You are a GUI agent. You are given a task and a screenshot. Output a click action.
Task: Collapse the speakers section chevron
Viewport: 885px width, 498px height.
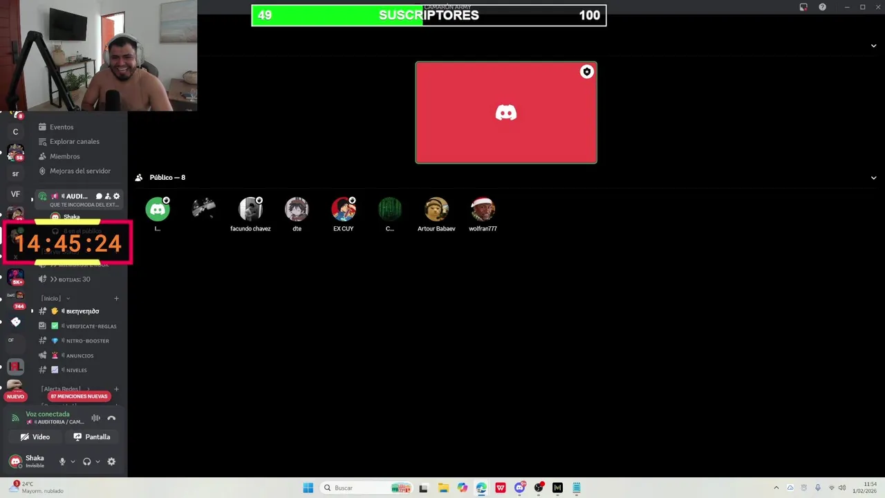(873, 46)
